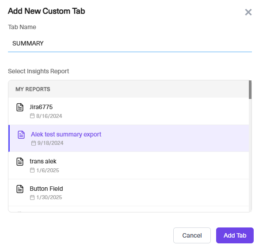Choose the trans alek report
The height and width of the screenshot is (246, 259).
[x=129, y=166]
